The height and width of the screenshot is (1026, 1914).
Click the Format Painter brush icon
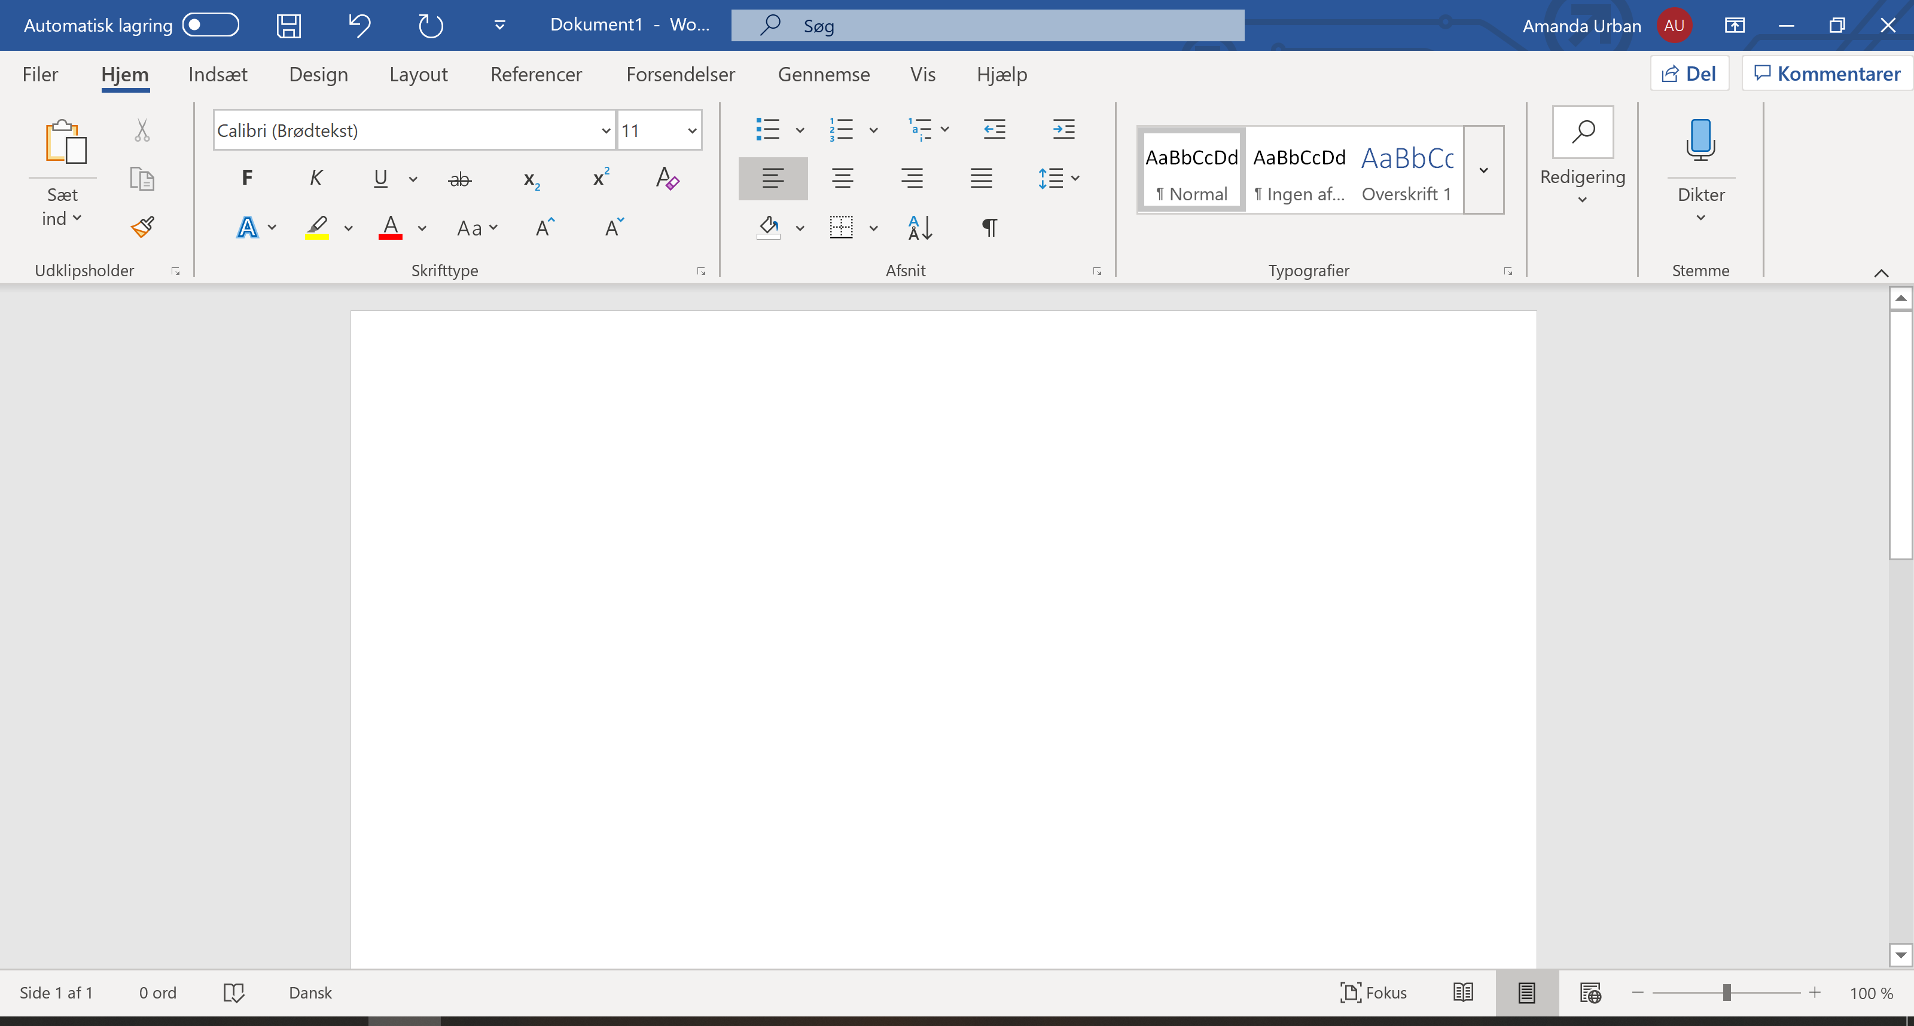(x=142, y=227)
